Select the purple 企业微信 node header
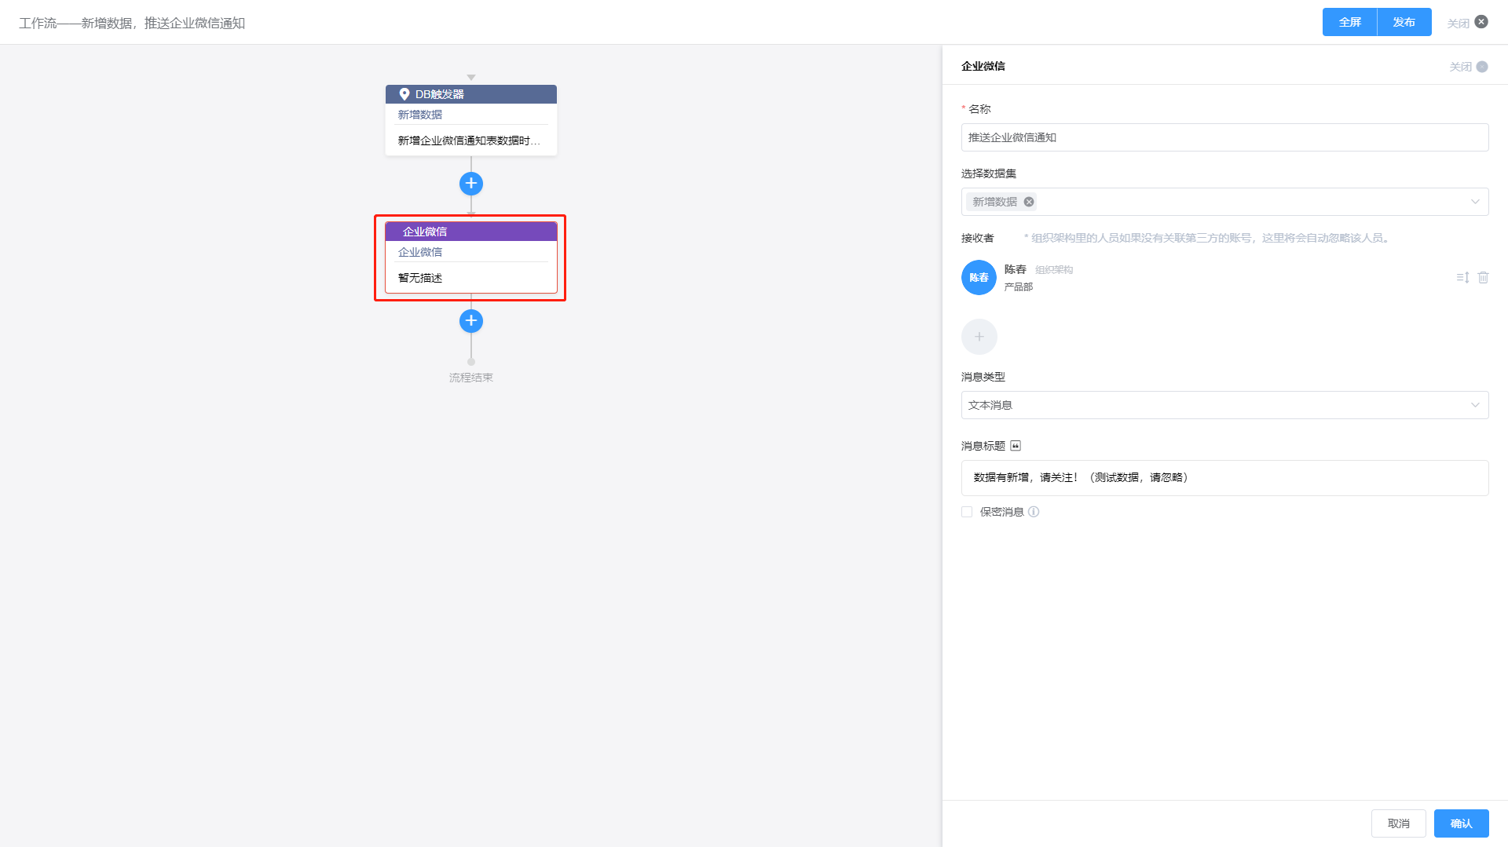 [x=471, y=232]
